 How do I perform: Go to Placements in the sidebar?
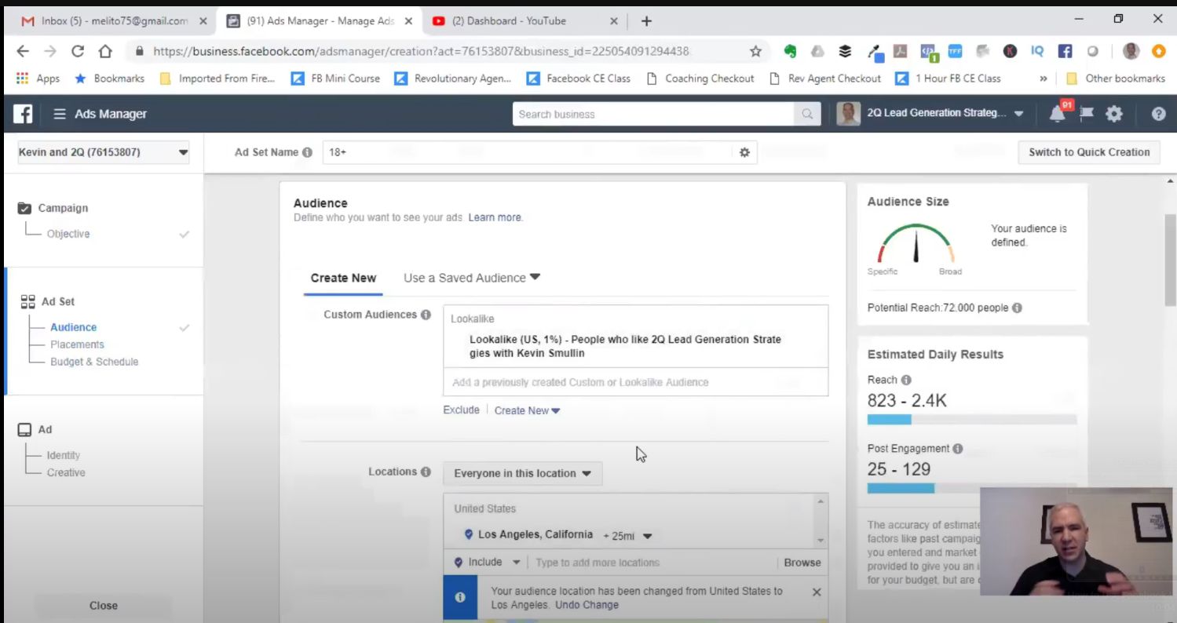tap(77, 344)
